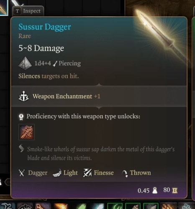Select the red weapon skill icon under proficiency
This screenshot has height=209, width=195.
click(x=26, y=132)
